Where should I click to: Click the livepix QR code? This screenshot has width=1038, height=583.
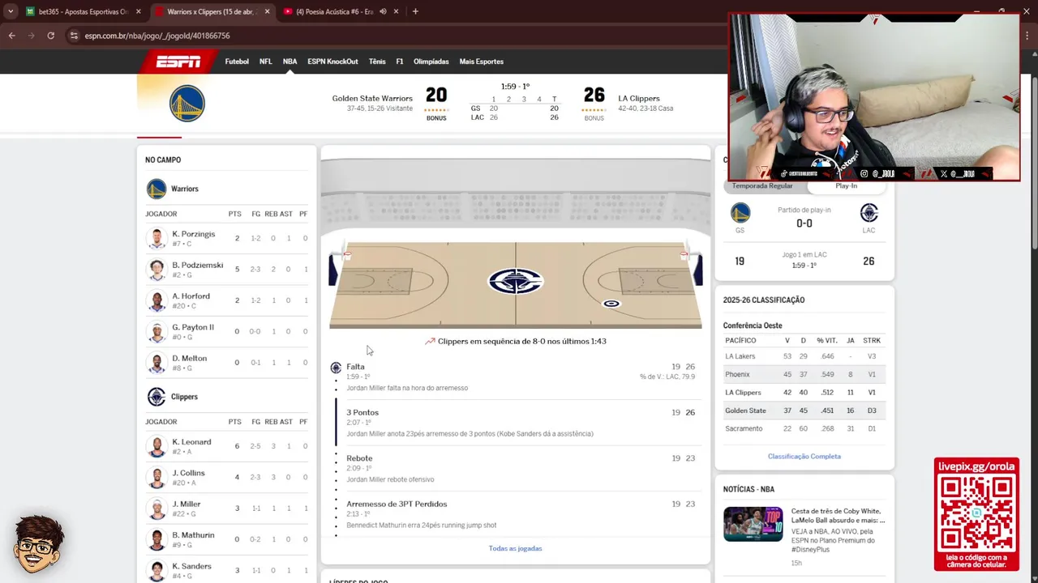click(976, 512)
